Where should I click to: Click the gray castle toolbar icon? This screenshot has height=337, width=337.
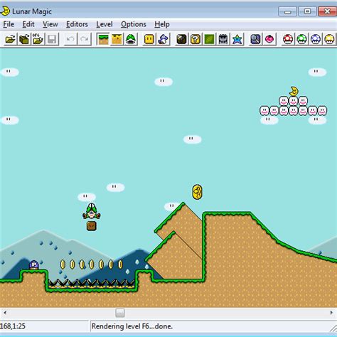tap(223, 39)
